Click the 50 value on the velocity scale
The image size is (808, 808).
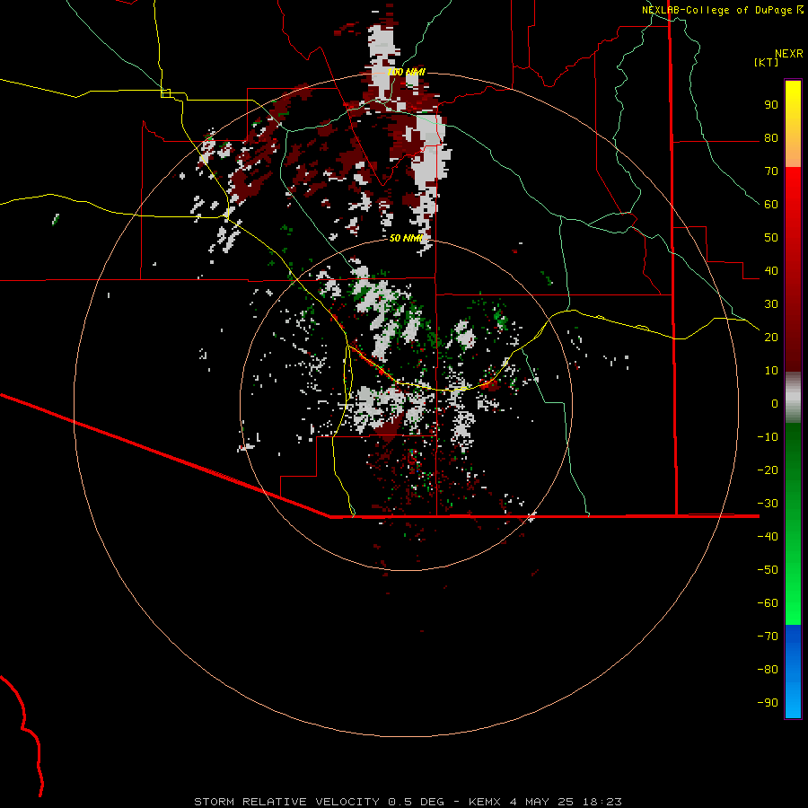tap(771, 238)
